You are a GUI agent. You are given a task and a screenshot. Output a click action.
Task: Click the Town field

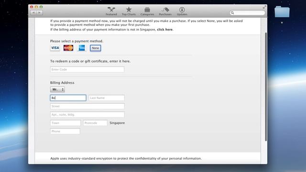click(x=66, y=123)
